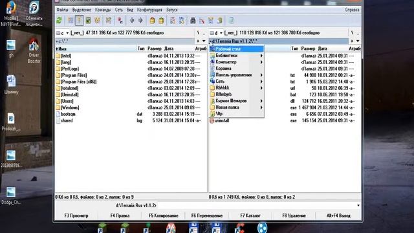
Task: Choose Рабочий стол in the popup menu
Action: (x=237, y=49)
